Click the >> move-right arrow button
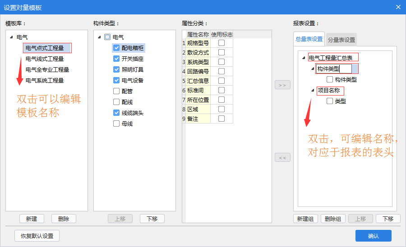The width and height of the screenshot is (406, 247). (282, 85)
